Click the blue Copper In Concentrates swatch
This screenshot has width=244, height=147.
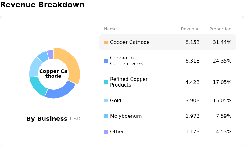pyautogui.click(x=106, y=61)
